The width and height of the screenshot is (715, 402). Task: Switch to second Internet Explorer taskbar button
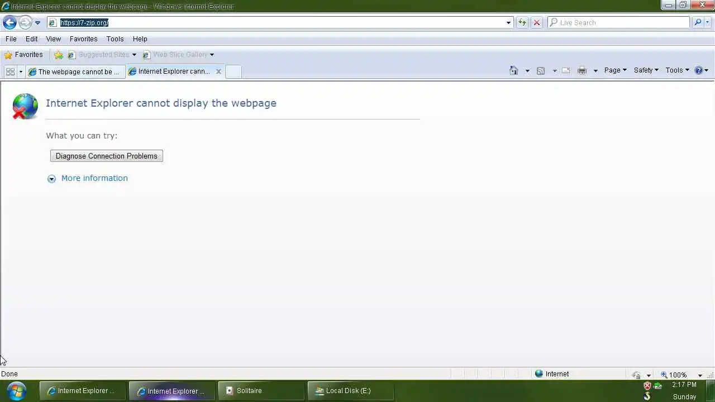tap(172, 391)
